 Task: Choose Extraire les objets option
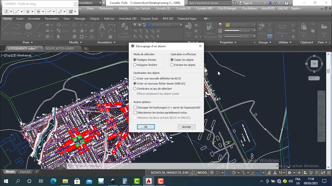coord(172,65)
